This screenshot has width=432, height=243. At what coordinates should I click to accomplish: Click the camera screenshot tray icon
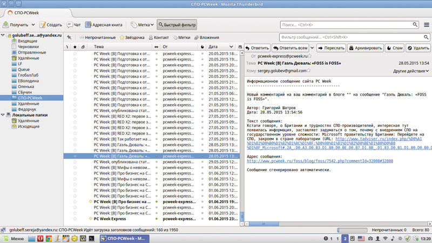(370, 239)
